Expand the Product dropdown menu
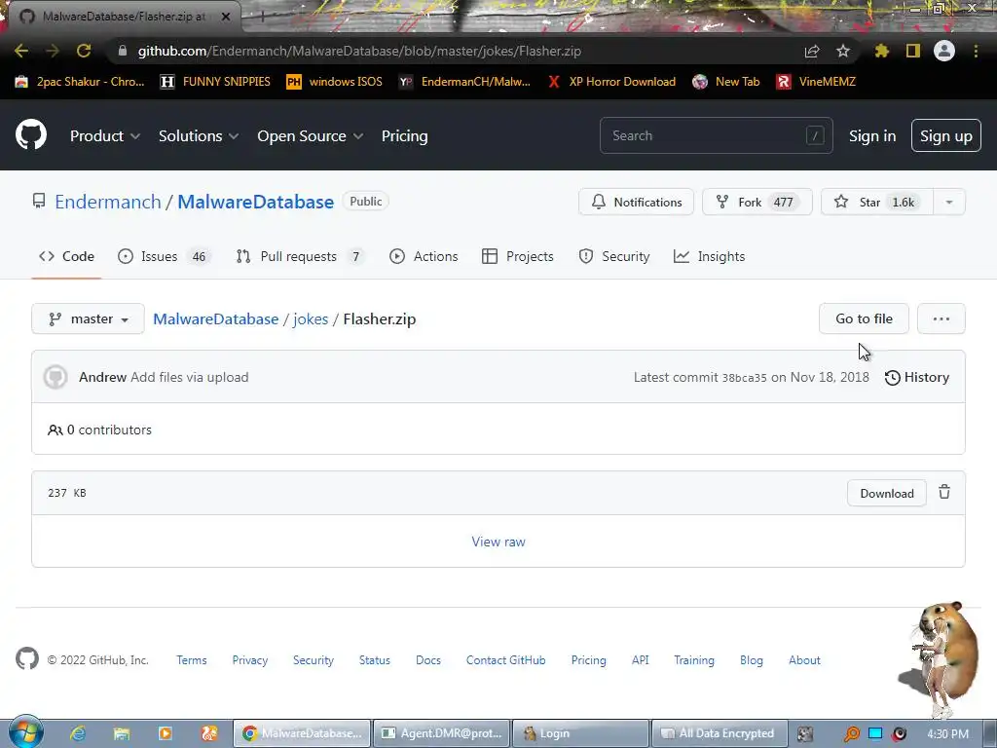 [x=105, y=135]
